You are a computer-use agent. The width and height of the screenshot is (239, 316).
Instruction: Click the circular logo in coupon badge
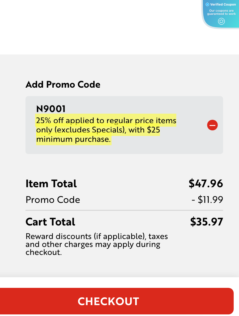tap(221, 21)
